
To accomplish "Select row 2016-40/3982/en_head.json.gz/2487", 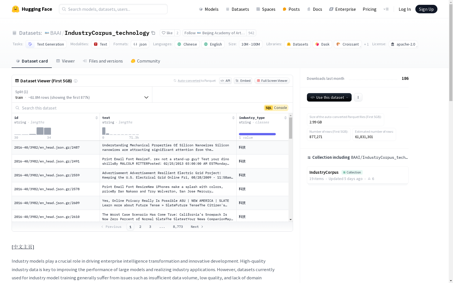I will [150, 147].
